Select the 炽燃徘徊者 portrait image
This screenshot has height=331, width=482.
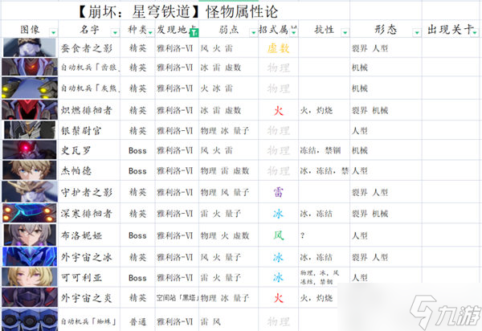(x=30, y=109)
